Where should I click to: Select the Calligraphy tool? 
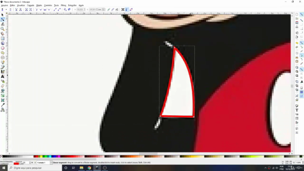(2, 72)
